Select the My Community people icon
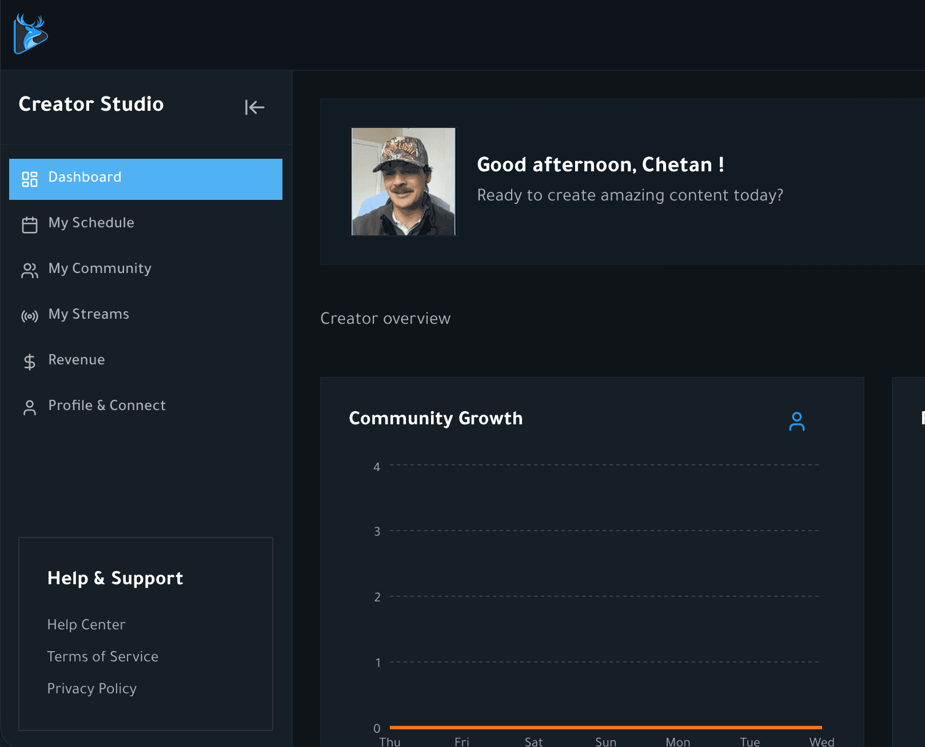 click(29, 270)
